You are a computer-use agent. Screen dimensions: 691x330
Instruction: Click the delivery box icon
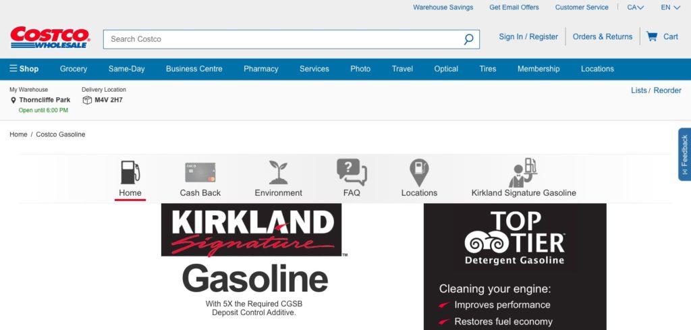point(87,100)
